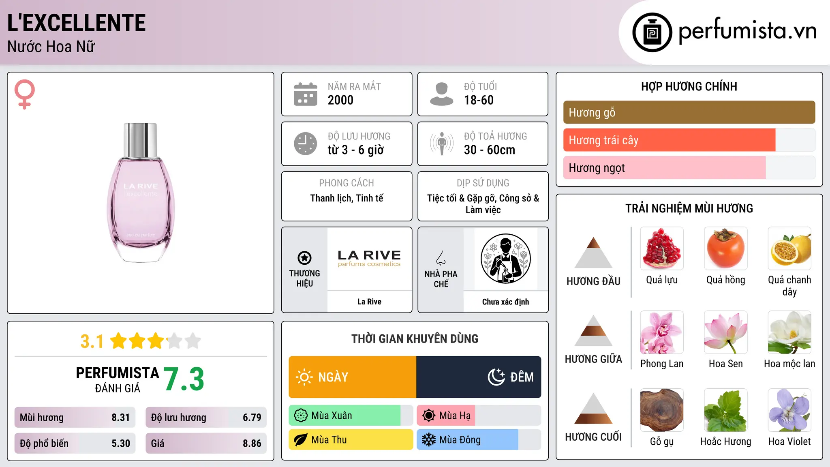Click the style text Thanh lịch, Tinh tế
This screenshot has height=467, width=830.
tap(347, 198)
